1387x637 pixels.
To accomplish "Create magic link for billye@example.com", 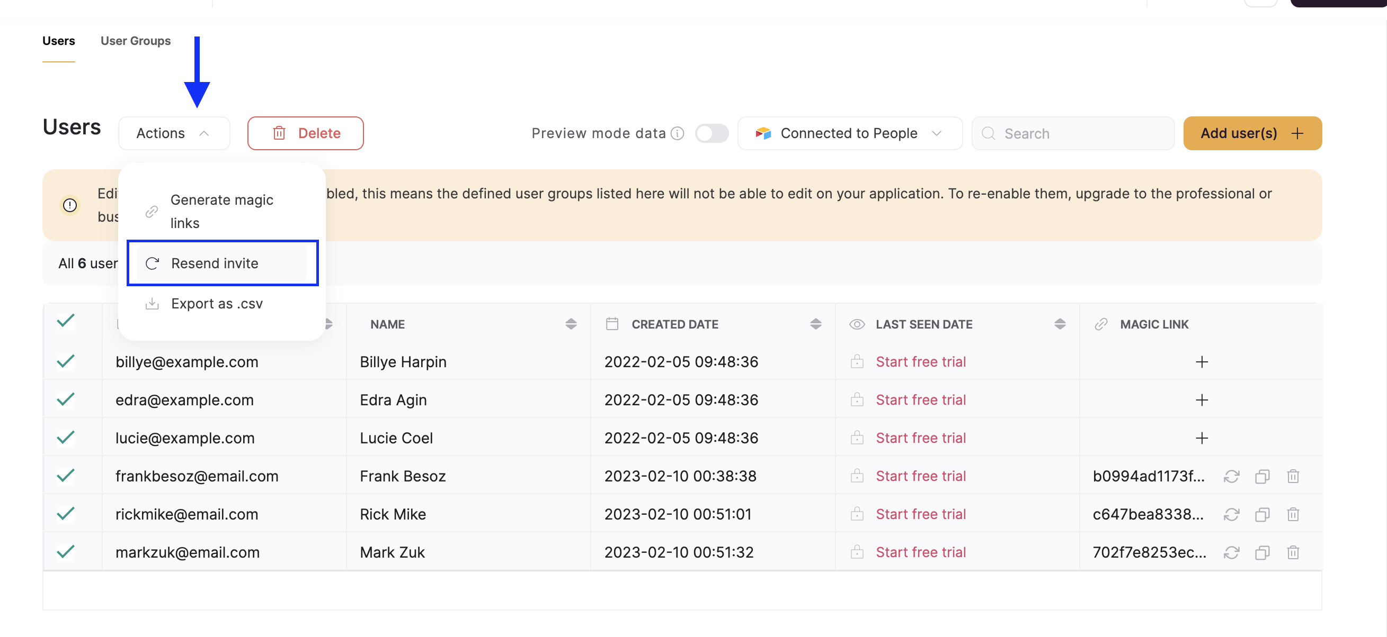I will coord(1202,362).
